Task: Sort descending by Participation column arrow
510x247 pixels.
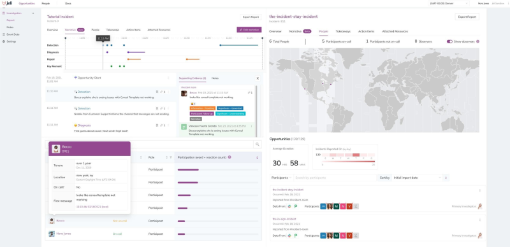Action: click(258, 157)
